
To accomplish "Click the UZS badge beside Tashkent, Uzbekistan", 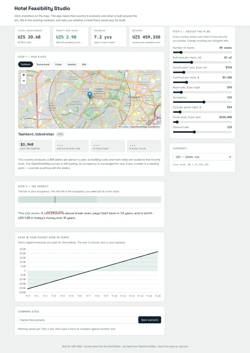I will click(60, 134).
